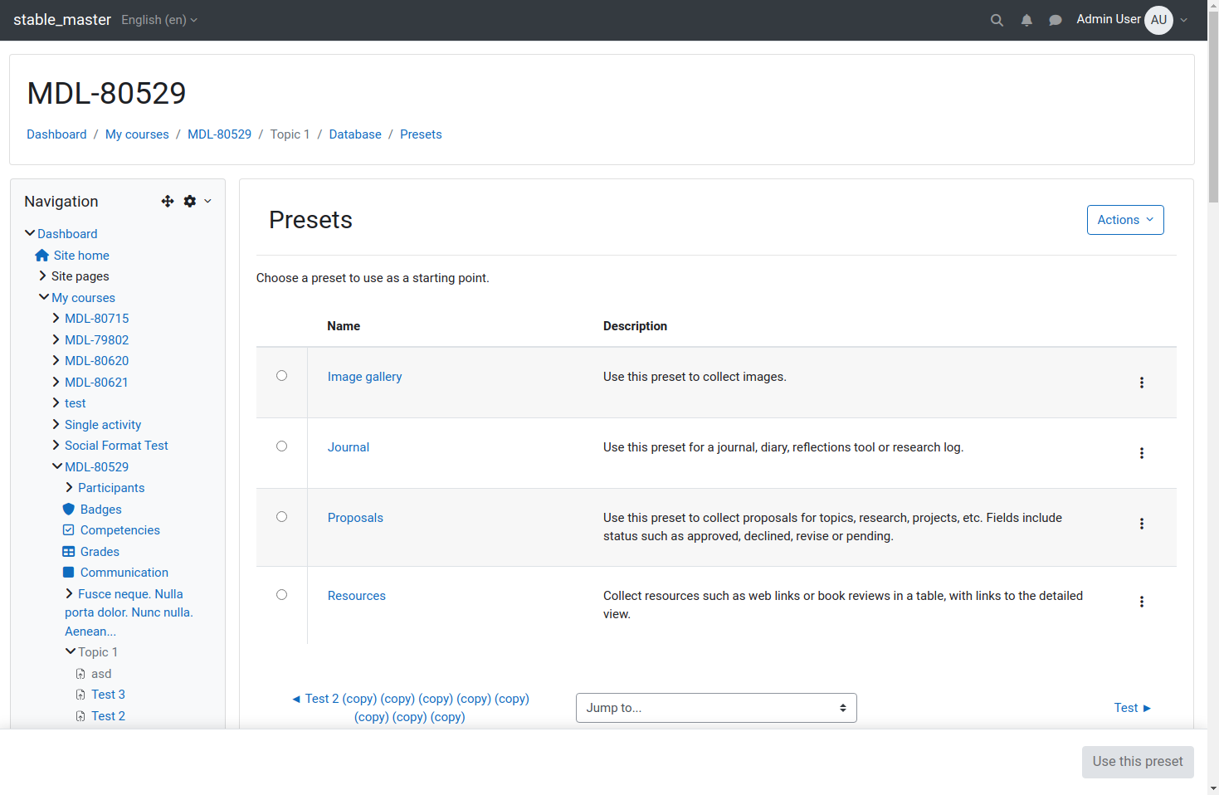
Task: Go to next activity Test link
Action: (x=1133, y=708)
